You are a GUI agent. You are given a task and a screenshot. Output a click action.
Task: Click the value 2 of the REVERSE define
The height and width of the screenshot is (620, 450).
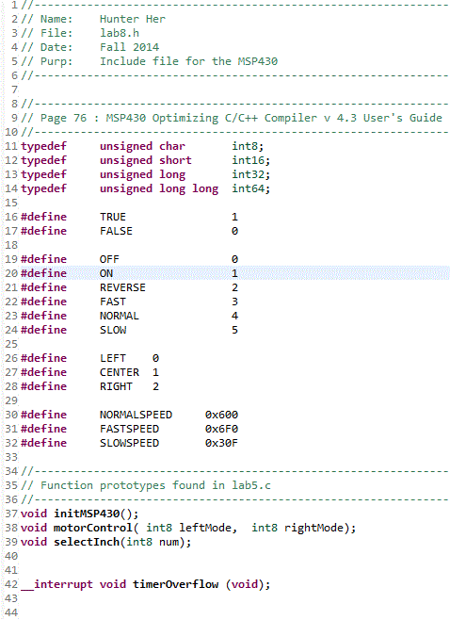(x=234, y=287)
